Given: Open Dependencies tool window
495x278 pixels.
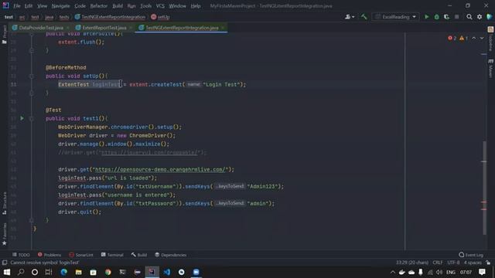Looking at the screenshot, I should pyautogui.click(x=170, y=255).
